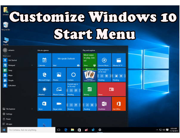Click the taskbar clock and date
Image resolution: width=180 pixels, height=138 pixels.
click(174, 130)
